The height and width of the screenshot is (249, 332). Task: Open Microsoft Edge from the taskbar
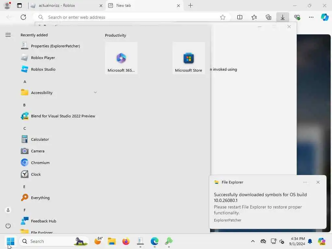tap(155, 241)
